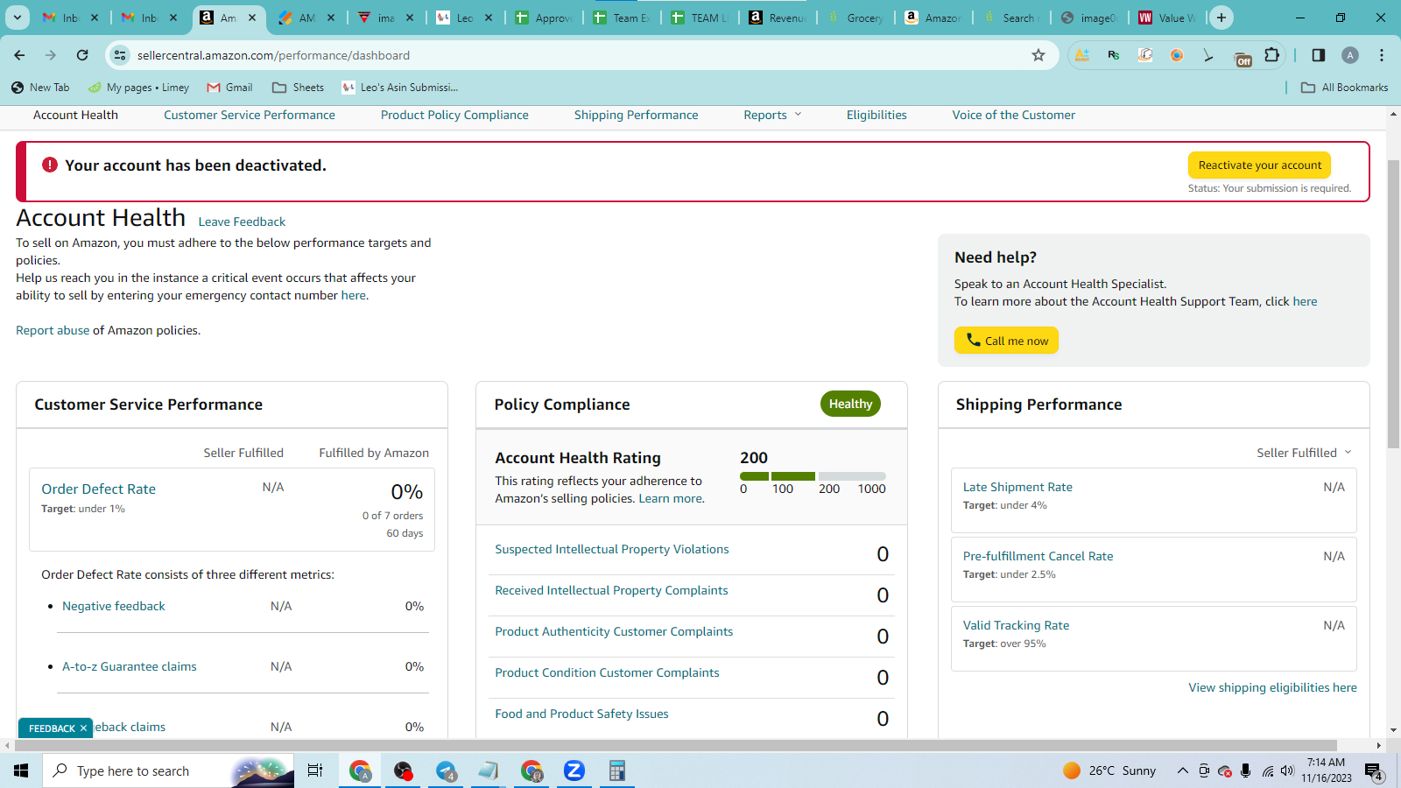
Task: Reload the page with the refresh icon
Action: 82,55
